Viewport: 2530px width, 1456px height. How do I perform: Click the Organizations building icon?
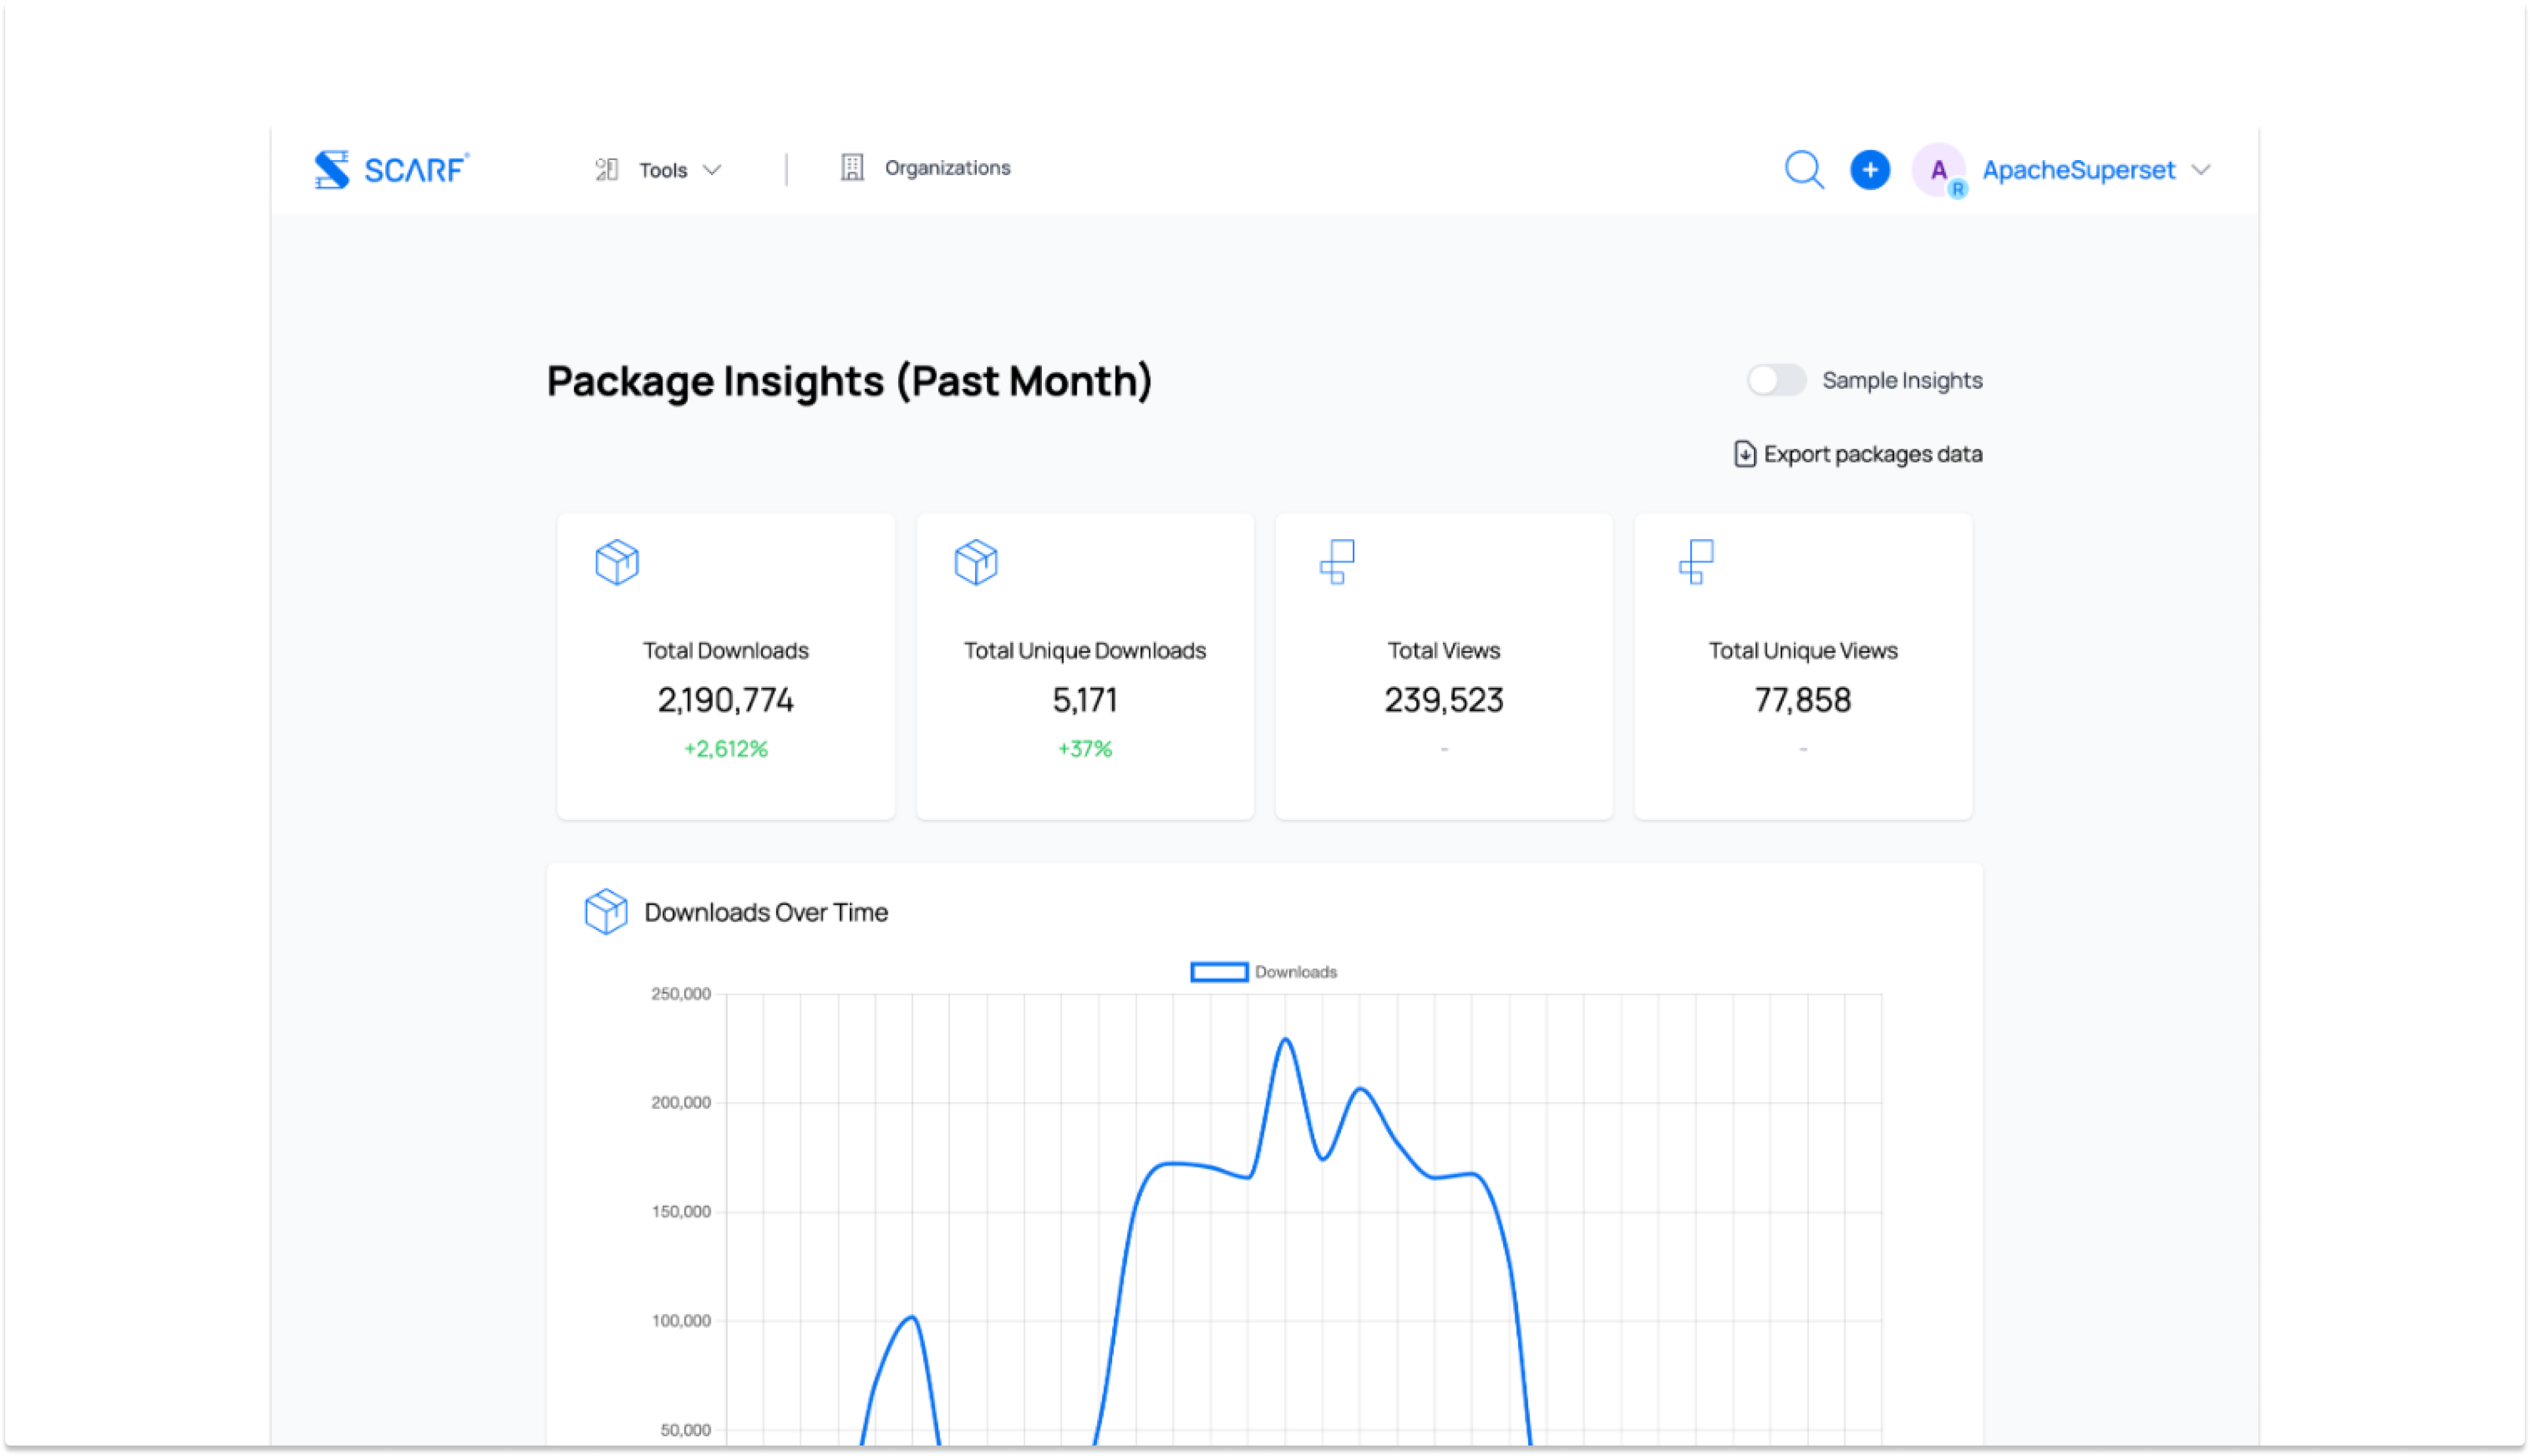click(x=852, y=167)
